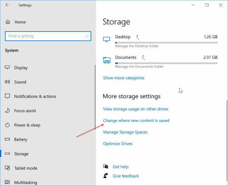Go back with the Settings back arrow

(7, 5)
